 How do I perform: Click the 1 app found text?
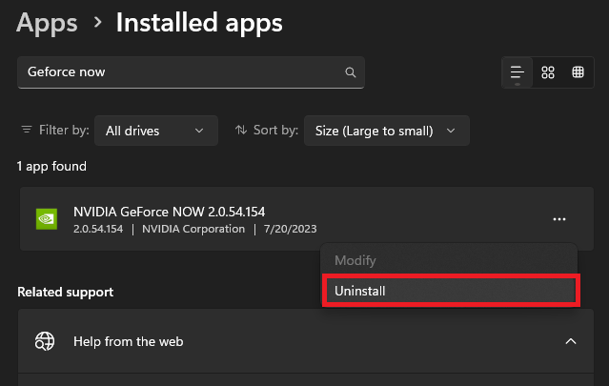[51, 166]
